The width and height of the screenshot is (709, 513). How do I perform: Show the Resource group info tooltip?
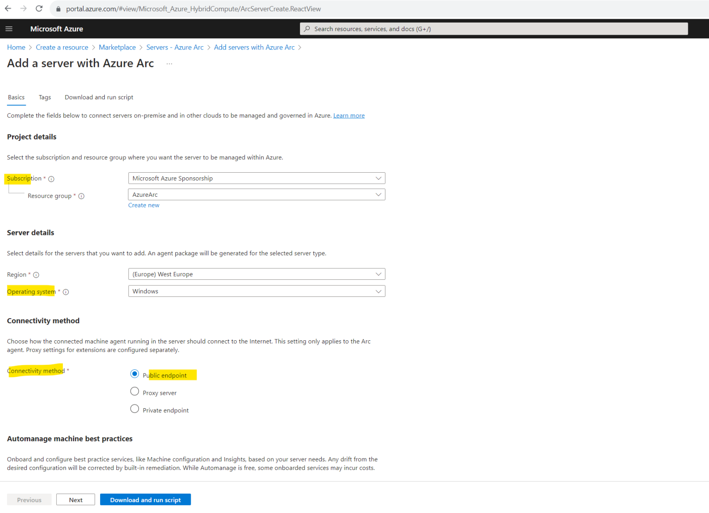click(81, 196)
